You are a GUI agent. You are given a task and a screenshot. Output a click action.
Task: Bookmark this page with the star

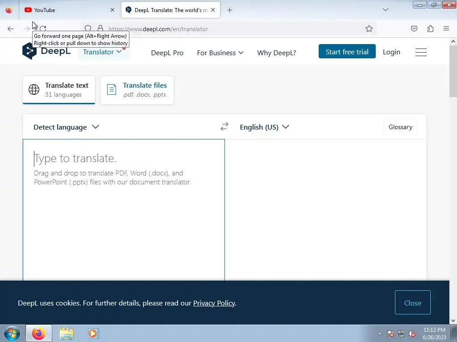369,28
